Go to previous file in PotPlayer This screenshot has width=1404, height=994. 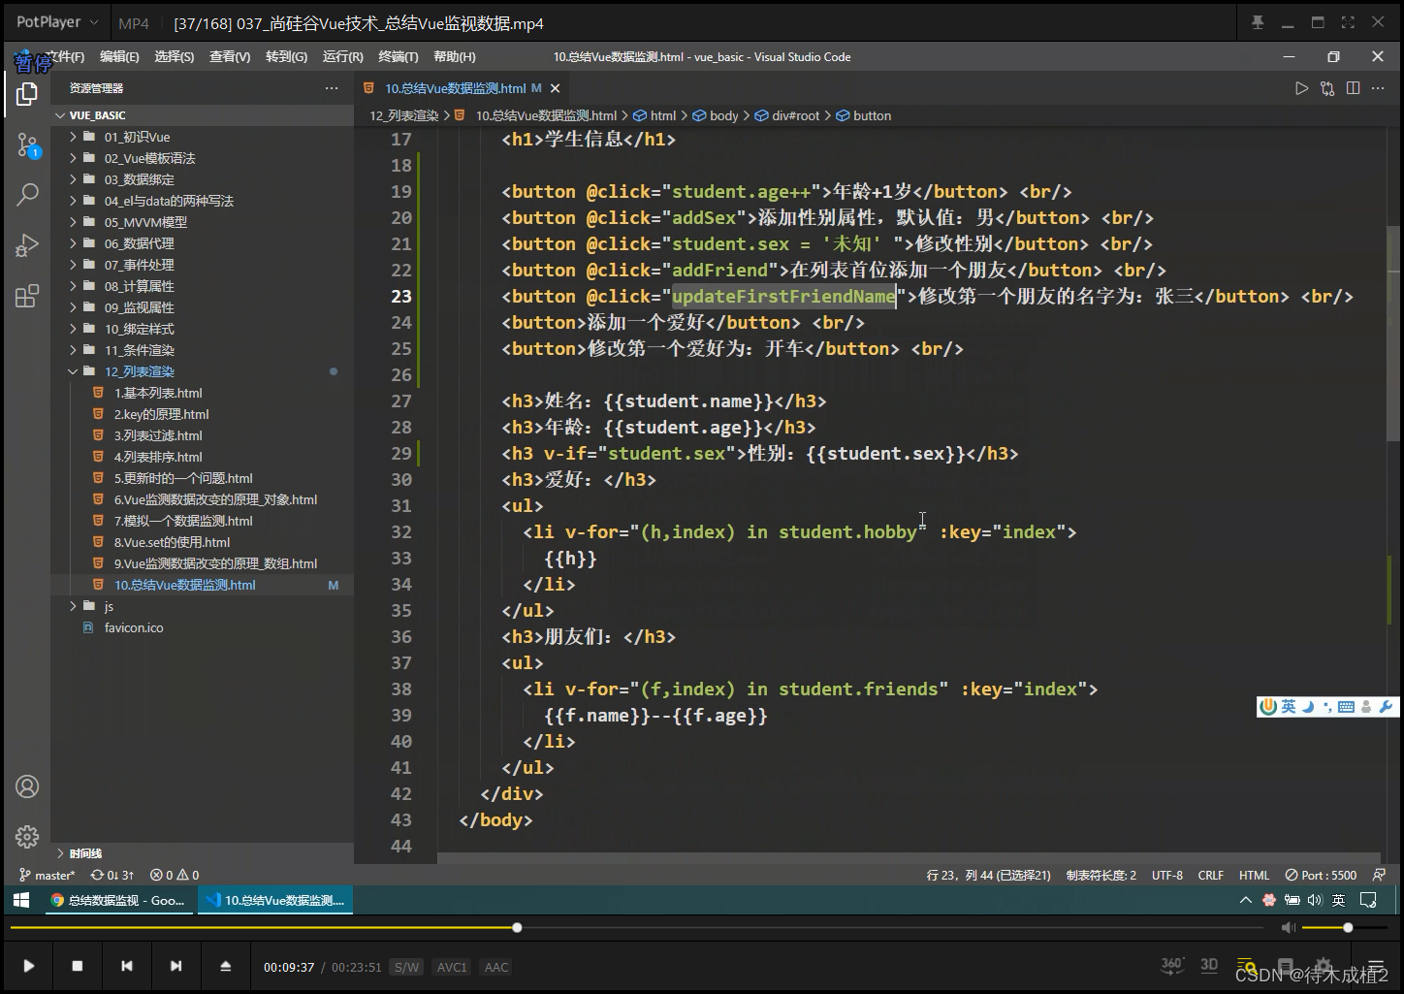(x=127, y=966)
